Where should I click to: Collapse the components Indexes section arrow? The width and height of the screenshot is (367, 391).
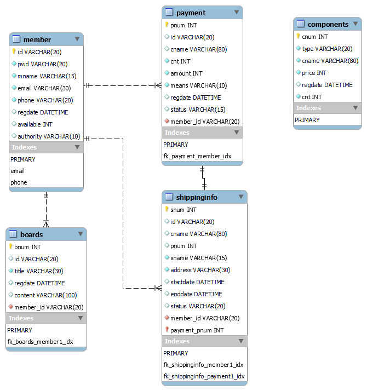[x=355, y=108]
